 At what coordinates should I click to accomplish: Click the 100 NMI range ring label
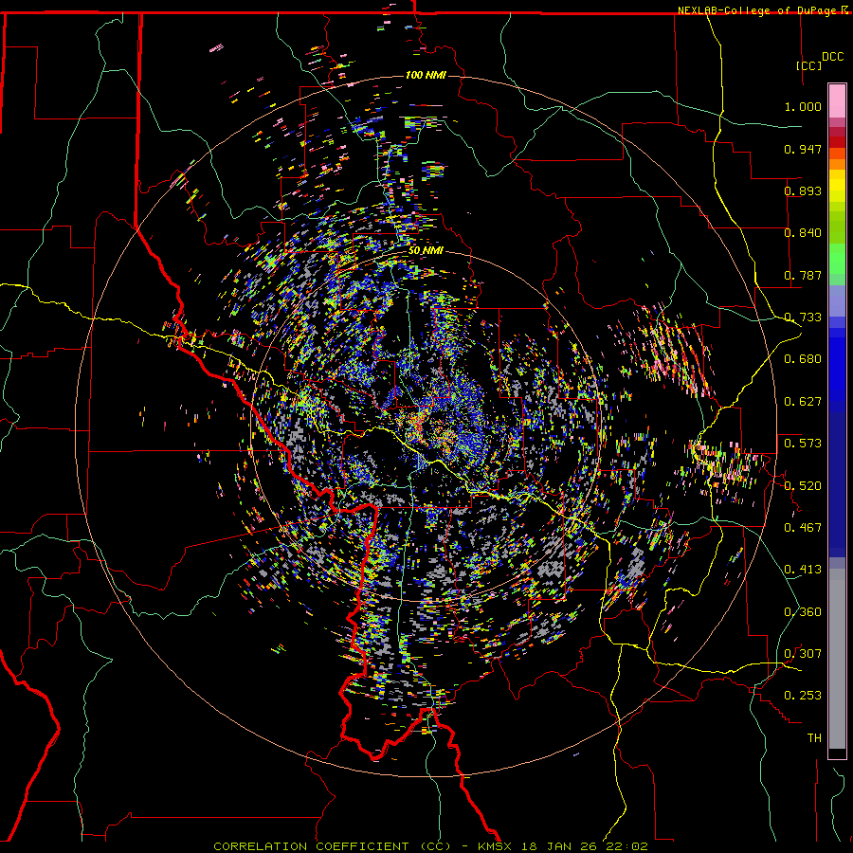coord(426,75)
